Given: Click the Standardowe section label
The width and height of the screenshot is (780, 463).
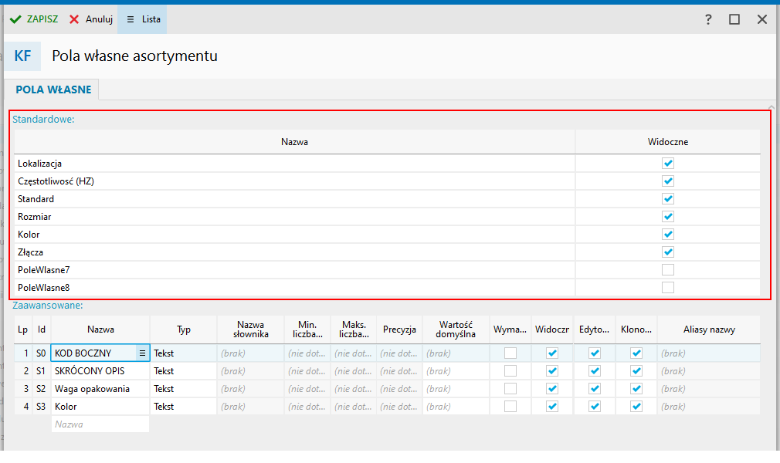Looking at the screenshot, I should coord(43,119).
